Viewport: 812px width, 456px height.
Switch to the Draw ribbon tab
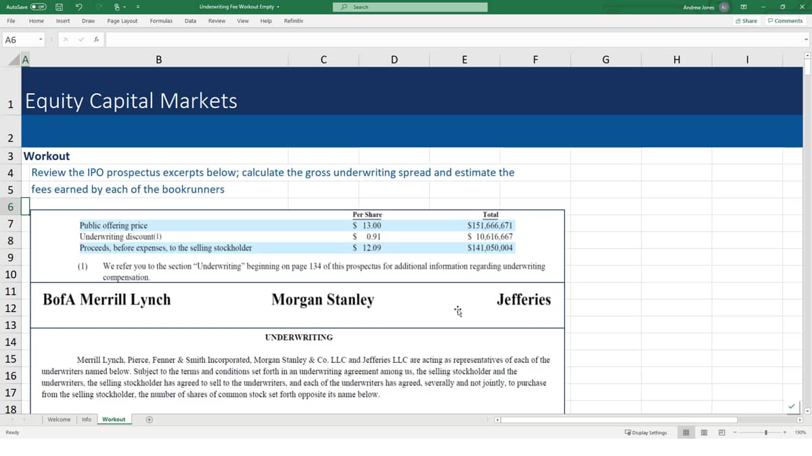click(88, 21)
